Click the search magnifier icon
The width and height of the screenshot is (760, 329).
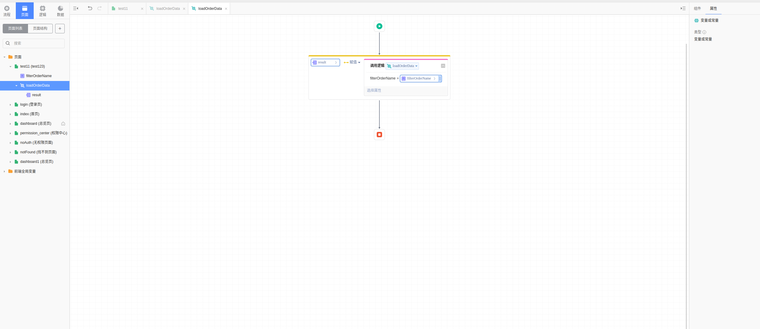click(x=8, y=43)
